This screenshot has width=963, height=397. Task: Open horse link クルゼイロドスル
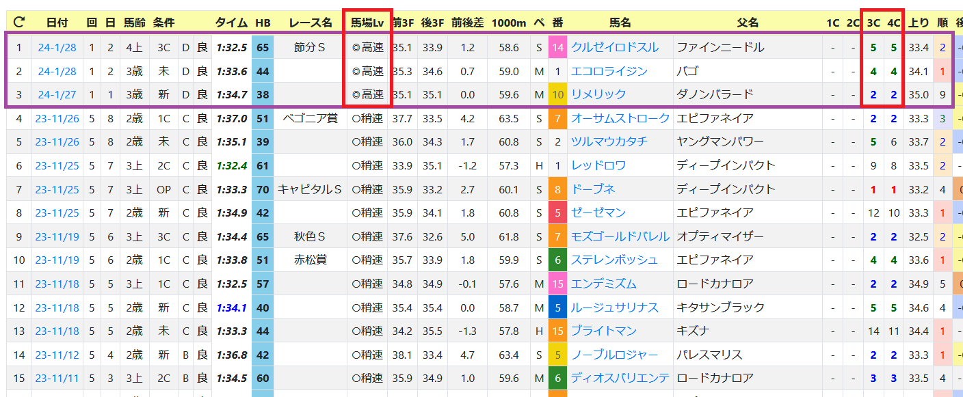(615, 47)
